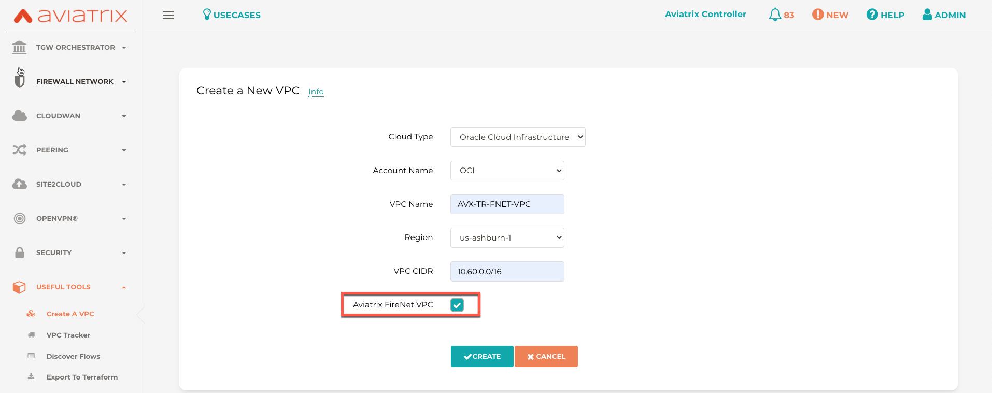The width and height of the screenshot is (992, 393).
Task: Click the Help question mark icon
Action: pyautogui.click(x=872, y=15)
